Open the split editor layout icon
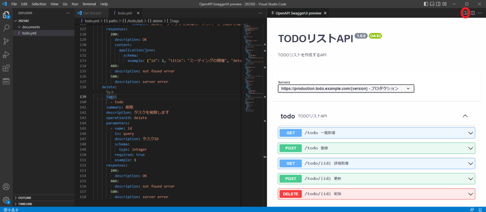Viewport: 486px width, 212px height. 472,13
